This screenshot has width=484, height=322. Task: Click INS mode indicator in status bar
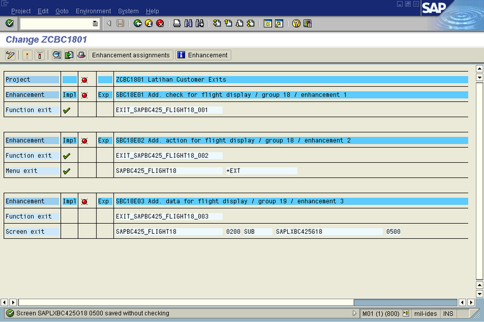(448, 314)
